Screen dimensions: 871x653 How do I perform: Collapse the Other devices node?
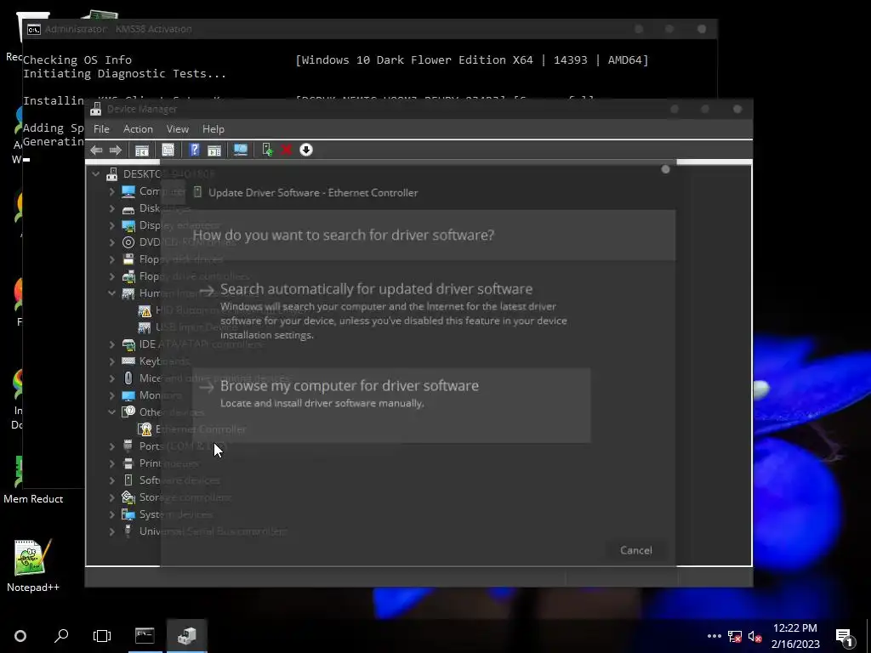pos(111,412)
